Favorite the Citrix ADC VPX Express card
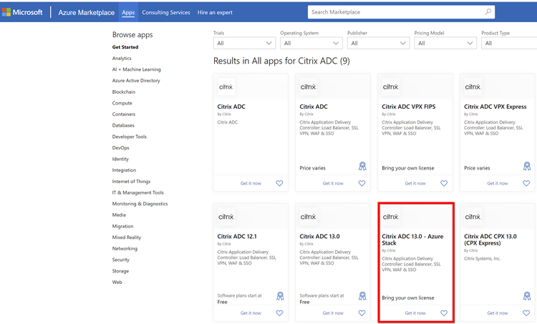 pos(526,183)
